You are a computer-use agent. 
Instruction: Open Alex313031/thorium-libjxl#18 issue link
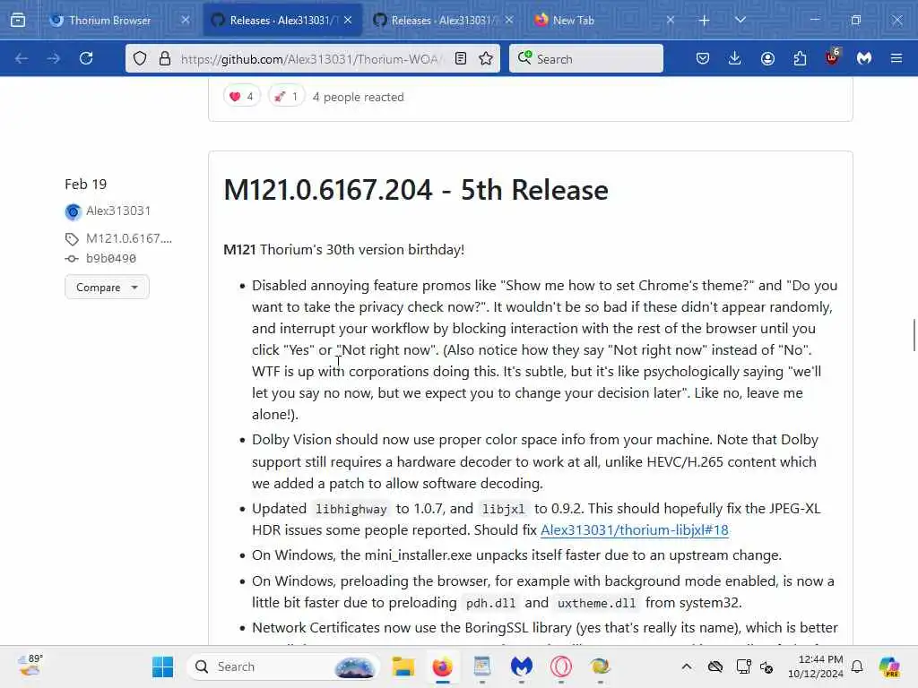pyautogui.click(x=635, y=530)
